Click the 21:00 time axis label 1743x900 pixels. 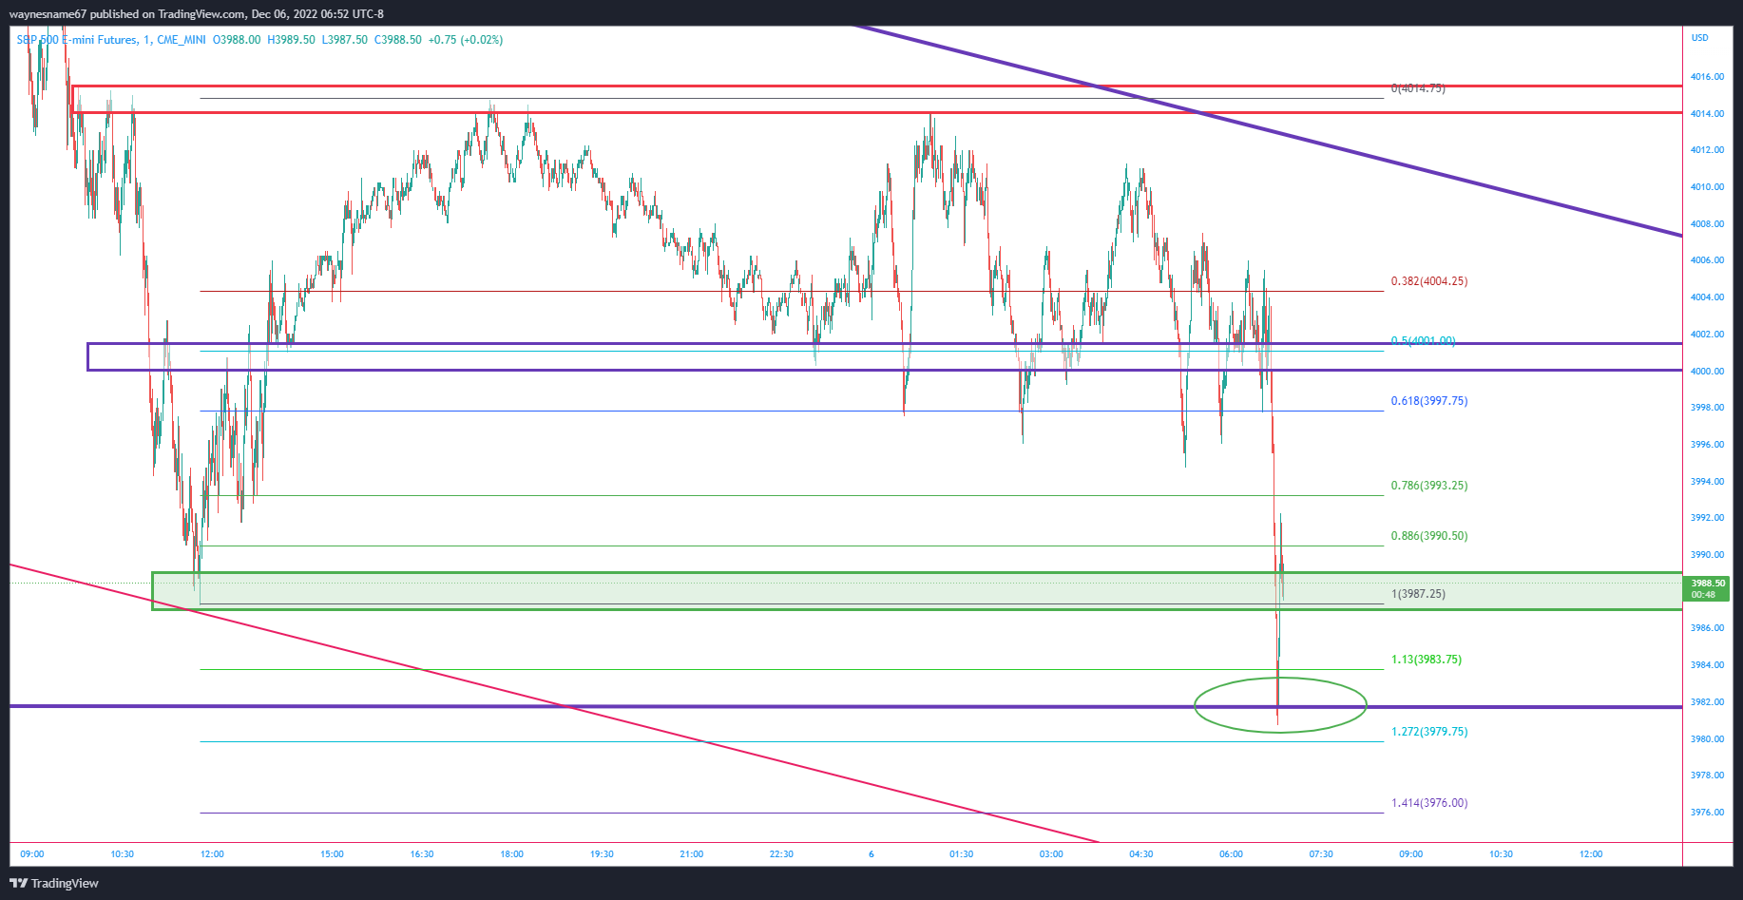[x=691, y=854]
